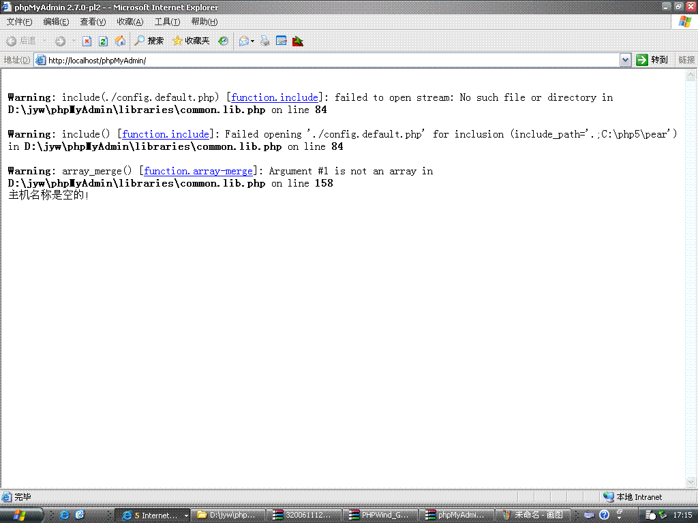Switch to PHPWind_G taskbar window

(x=382, y=515)
